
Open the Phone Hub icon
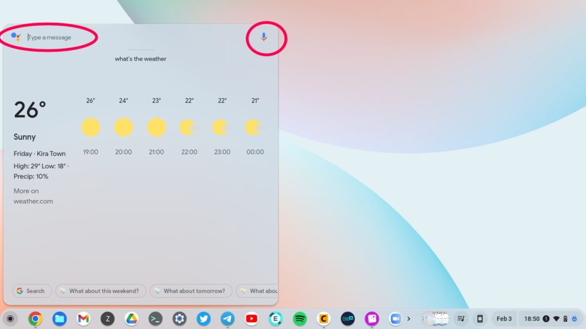tap(480, 319)
